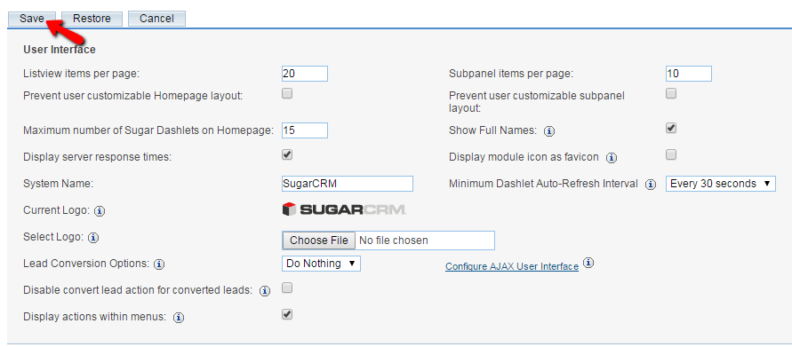Image resolution: width=792 pixels, height=347 pixels.
Task: Click the Maximum number of Sugar Dashlets field
Action: 305,130
